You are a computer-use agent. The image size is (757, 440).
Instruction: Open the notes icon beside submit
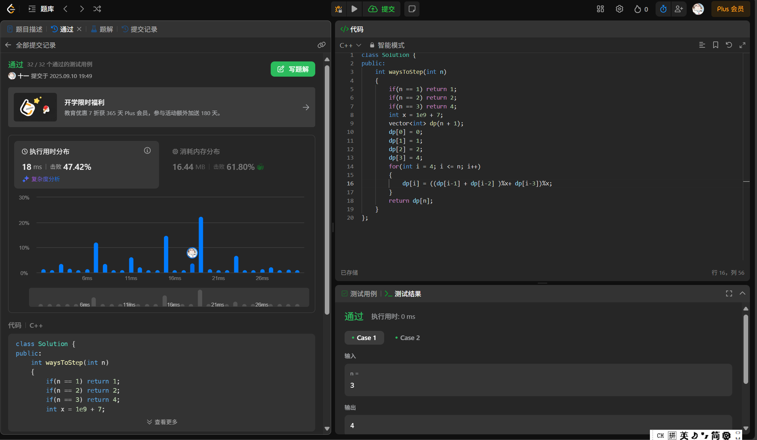412,9
